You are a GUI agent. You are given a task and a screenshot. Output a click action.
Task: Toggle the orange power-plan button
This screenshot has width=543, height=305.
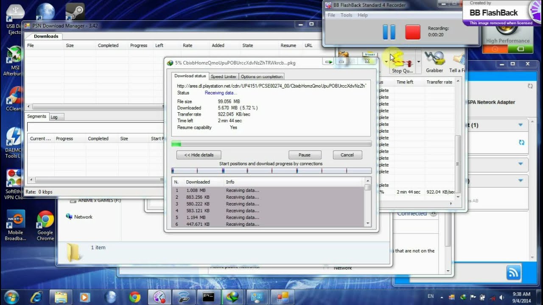click(495, 49)
